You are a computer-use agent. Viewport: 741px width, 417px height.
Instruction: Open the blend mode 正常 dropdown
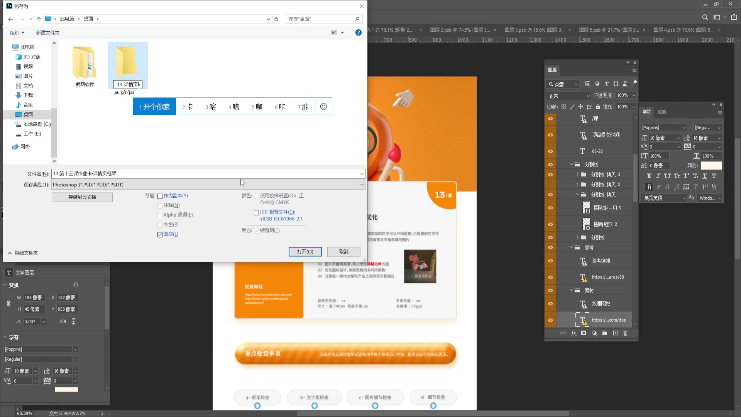569,96
